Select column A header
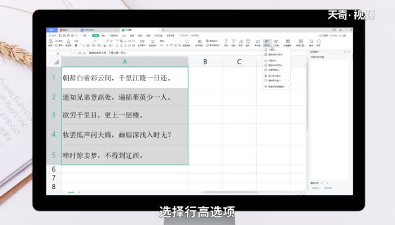Screen dimensions: 395x225 125,62
